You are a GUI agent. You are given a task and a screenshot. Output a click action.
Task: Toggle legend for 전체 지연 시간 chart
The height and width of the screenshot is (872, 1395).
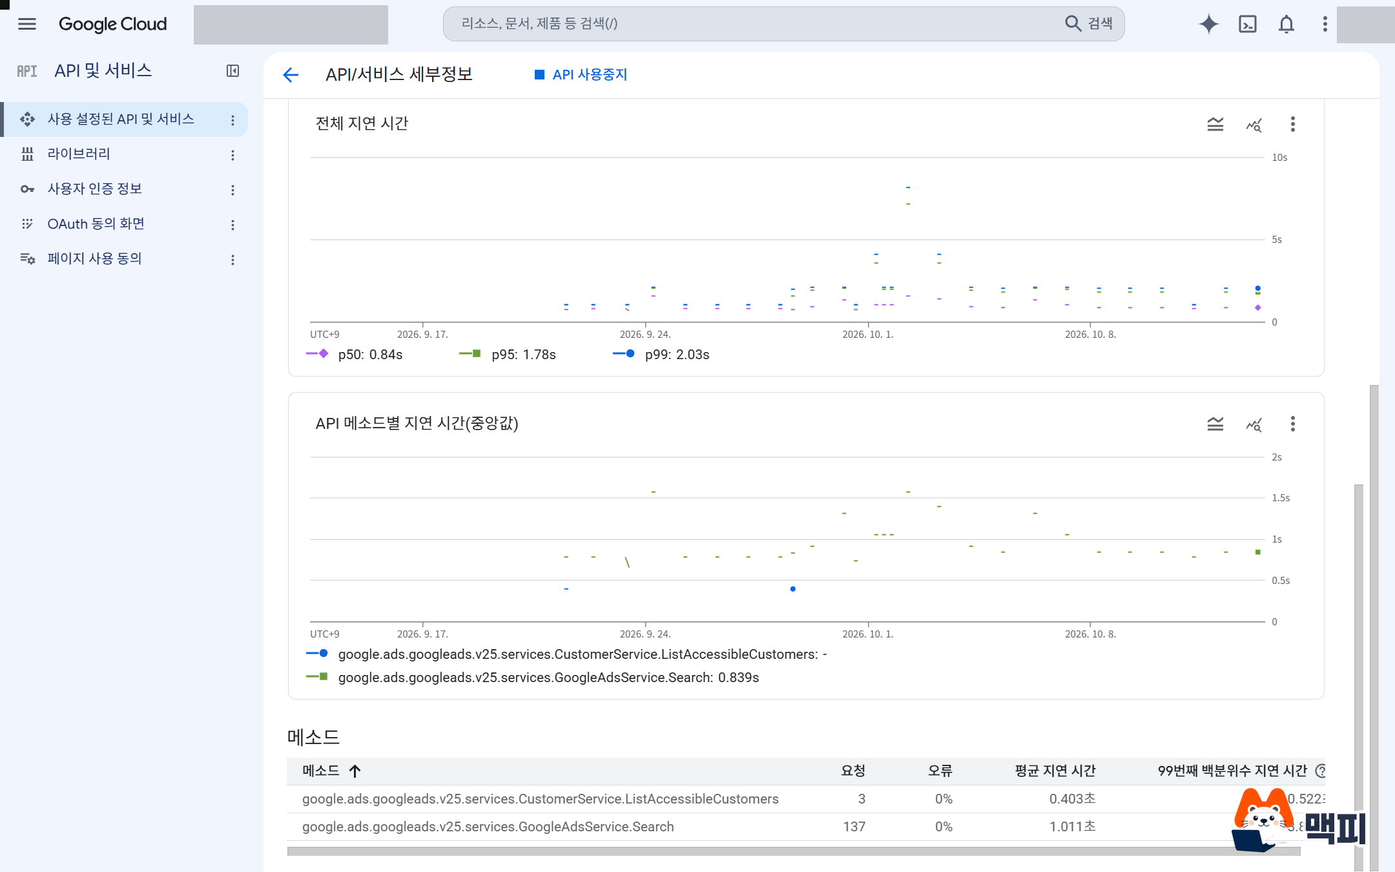click(1215, 124)
